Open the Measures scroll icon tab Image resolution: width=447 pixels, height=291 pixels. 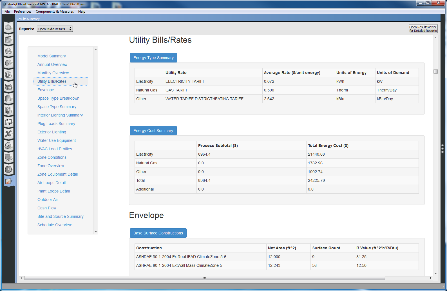[x=8, y=157]
